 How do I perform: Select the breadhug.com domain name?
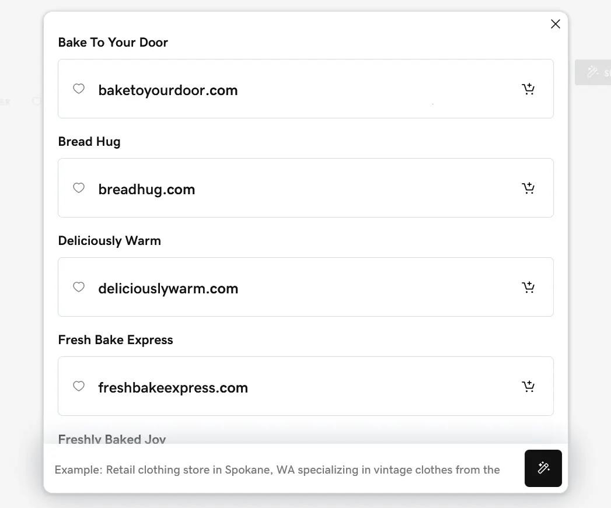(x=146, y=190)
